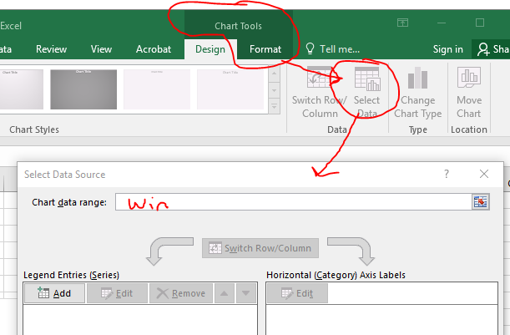This screenshot has height=335, width=510.
Task: Click the dialog Help question mark
Action: point(447,174)
